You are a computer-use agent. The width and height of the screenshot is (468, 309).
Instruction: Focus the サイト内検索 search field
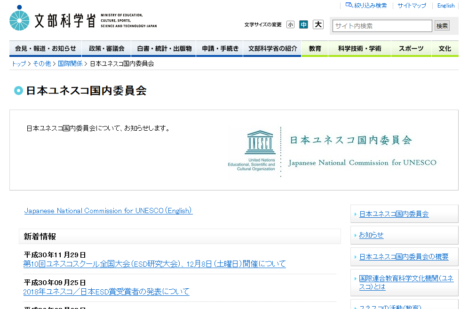(382, 26)
